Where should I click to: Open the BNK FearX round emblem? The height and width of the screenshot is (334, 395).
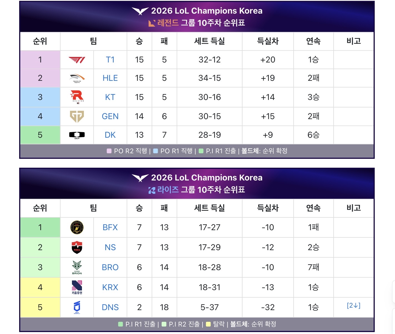click(x=77, y=227)
